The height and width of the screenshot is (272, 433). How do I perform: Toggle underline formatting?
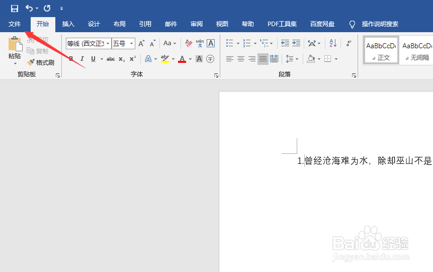[x=94, y=59]
